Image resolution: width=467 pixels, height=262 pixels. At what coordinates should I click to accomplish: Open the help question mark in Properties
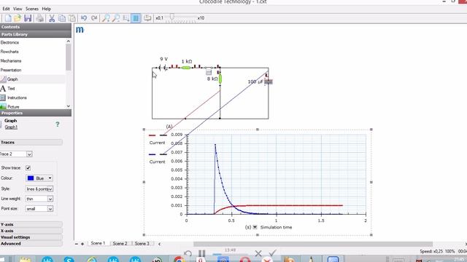click(x=58, y=124)
